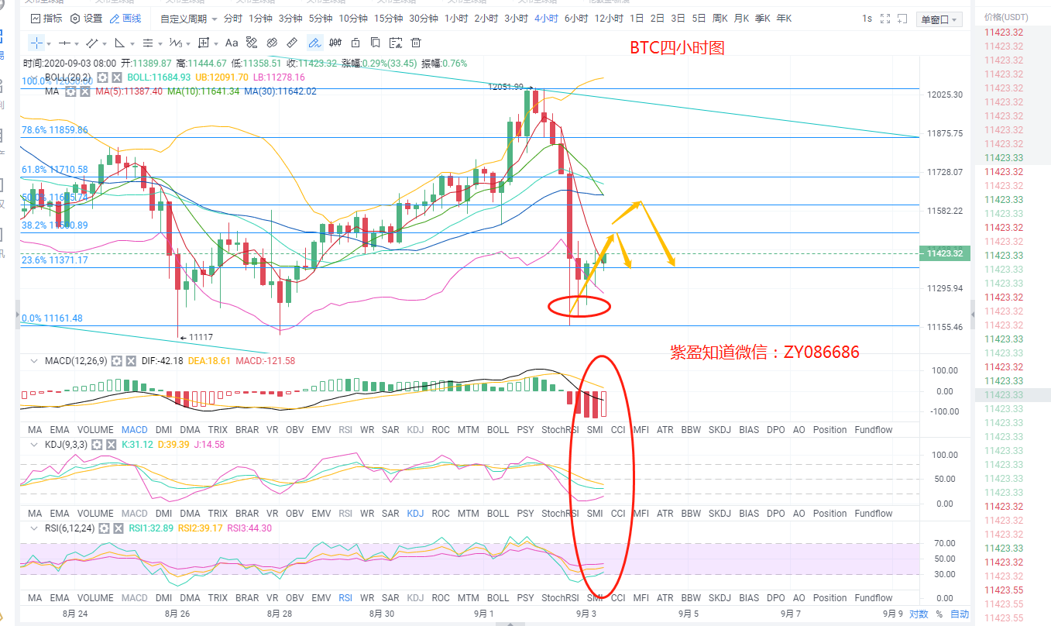Click the 指标 indicators button
This screenshot has width=1051, height=626.
point(46,19)
